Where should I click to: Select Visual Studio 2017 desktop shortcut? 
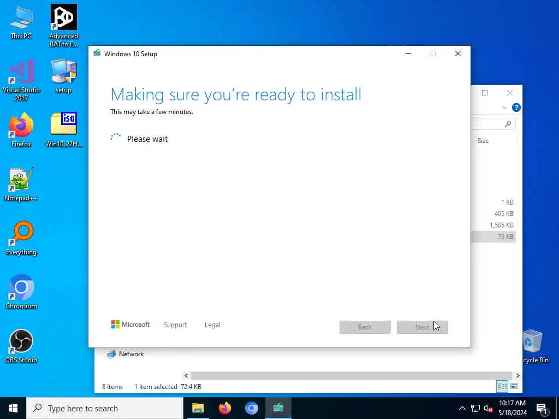coord(21,80)
